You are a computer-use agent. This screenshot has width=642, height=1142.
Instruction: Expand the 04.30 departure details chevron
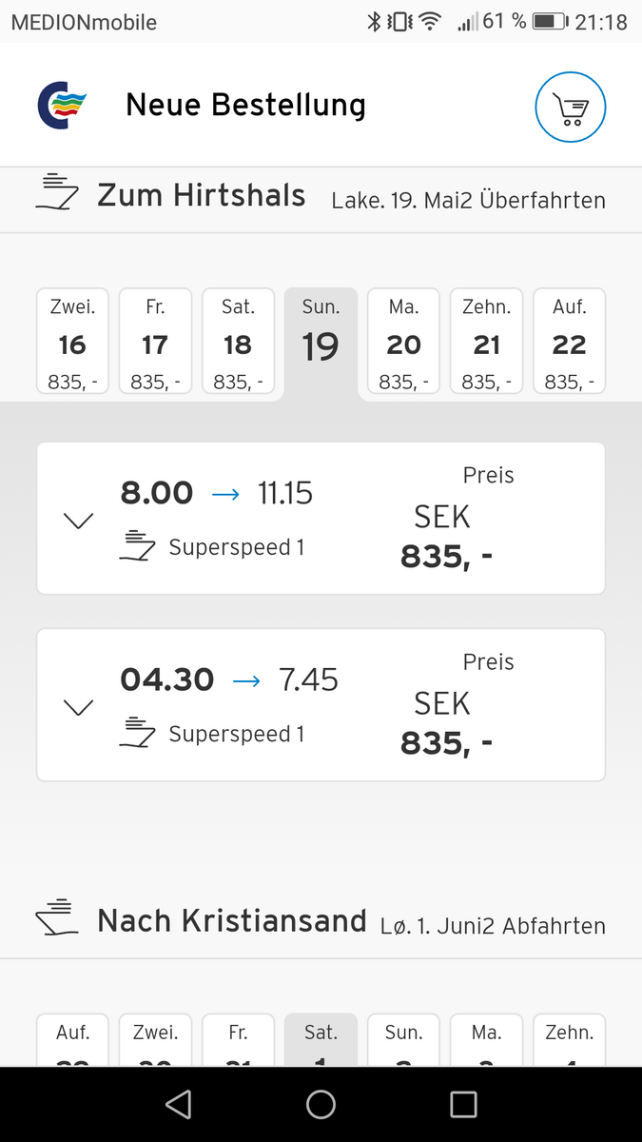point(78,706)
